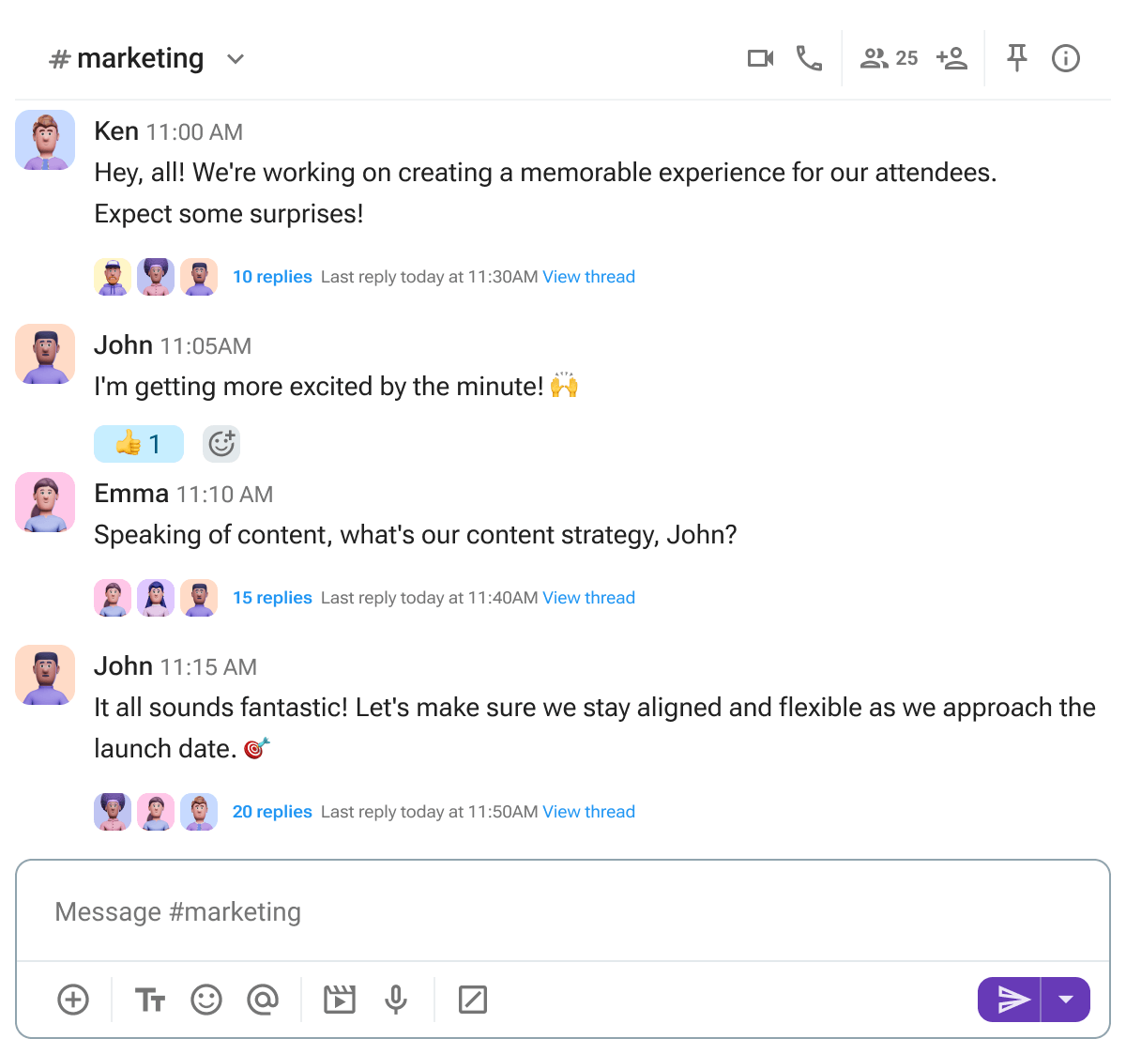Remove the thumbs up reaction on John's message
The height and width of the screenshot is (1054, 1126).
point(138,443)
